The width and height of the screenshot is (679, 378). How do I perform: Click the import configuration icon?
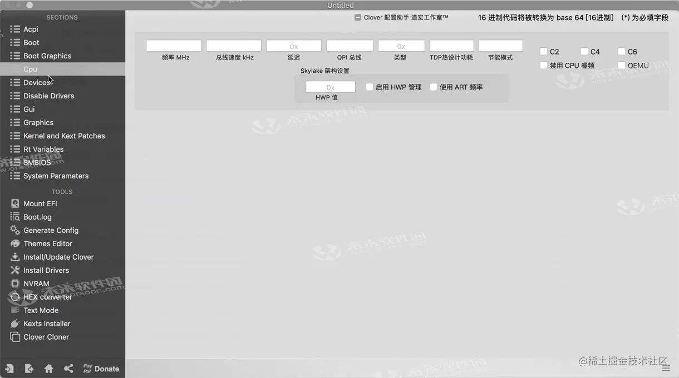click(9, 369)
